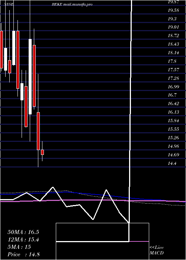Click the 19.58 price axis label
Viewport: 186px width, 260px height.
coord(173,10)
